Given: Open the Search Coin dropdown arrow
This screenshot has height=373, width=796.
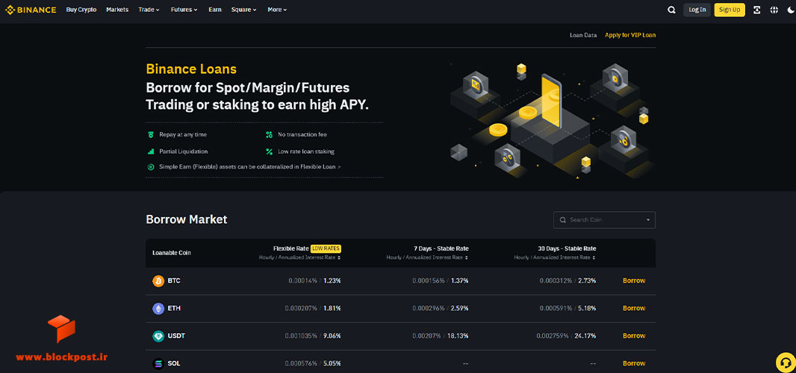Looking at the screenshot, I should click(x=648, y=220).
